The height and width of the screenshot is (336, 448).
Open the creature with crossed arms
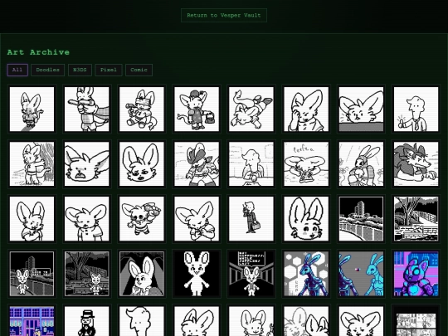click(32, 219)
